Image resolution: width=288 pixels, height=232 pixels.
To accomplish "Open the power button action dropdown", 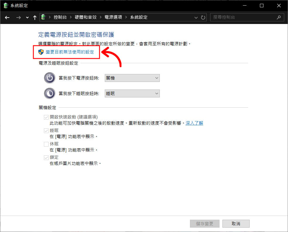I will pyautogui.click(x=132, y=78).
